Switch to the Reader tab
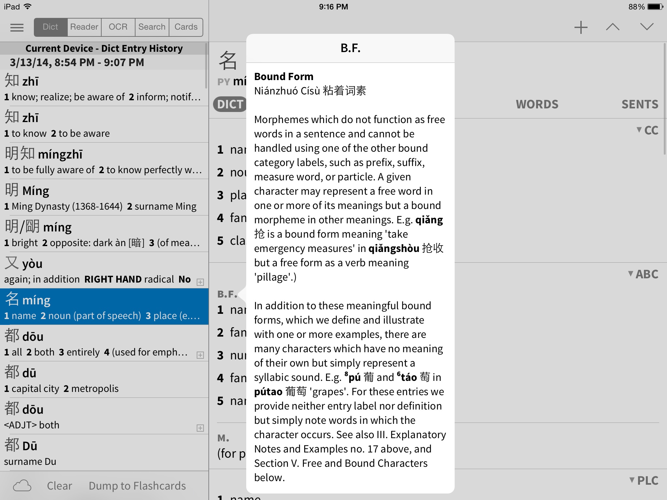The height and width of the screenshot is (500, 667). [84, 27]
